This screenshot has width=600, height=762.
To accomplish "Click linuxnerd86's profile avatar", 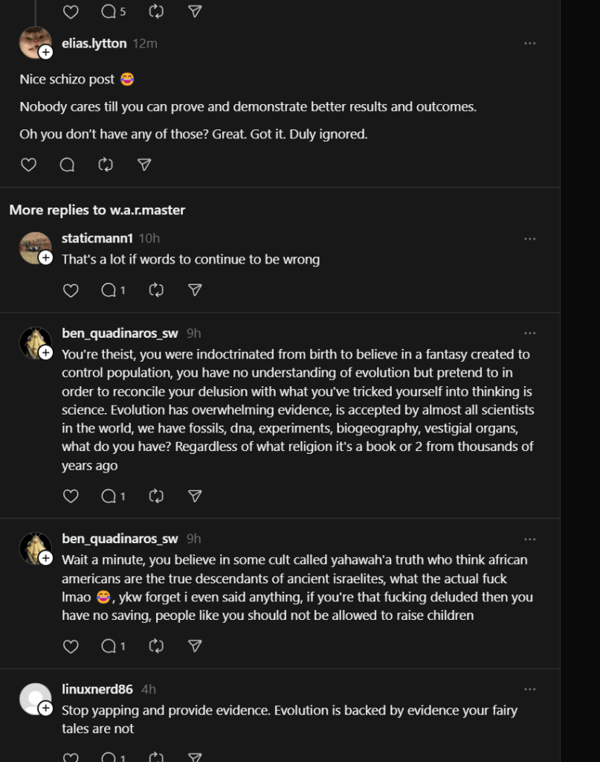I will coord(34,698).
